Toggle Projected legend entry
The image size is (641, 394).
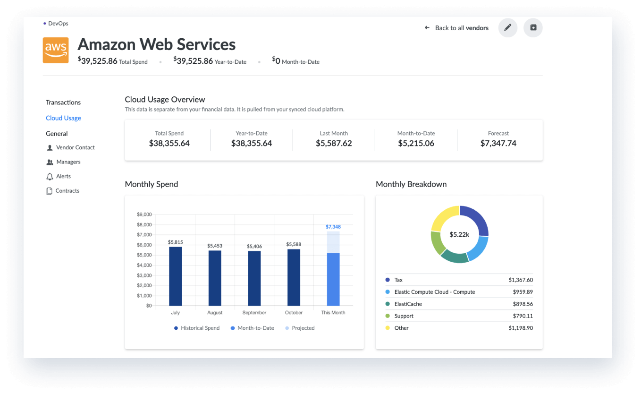point(300,328)
